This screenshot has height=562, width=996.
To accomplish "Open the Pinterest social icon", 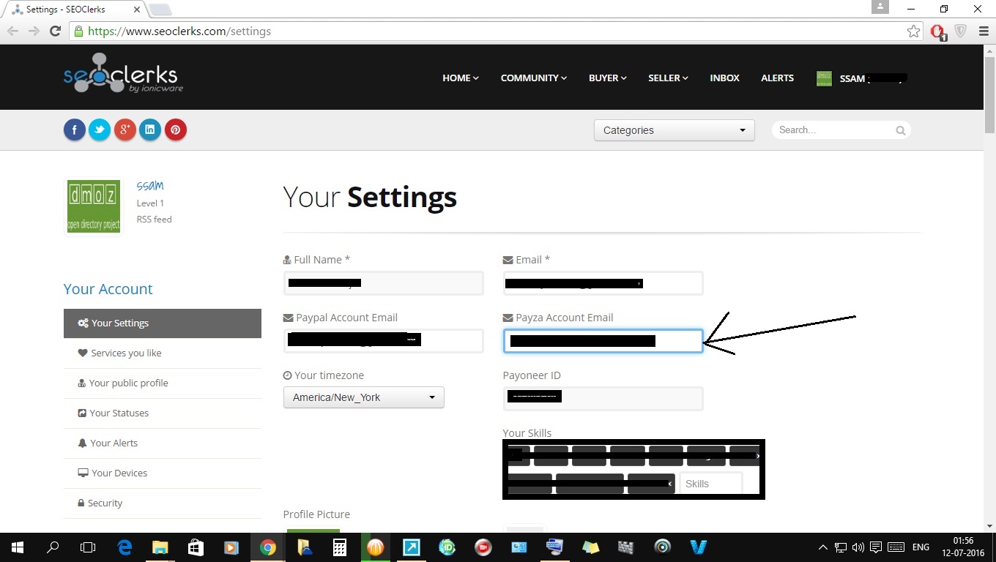I will pyautogui.click(x=176, y=130).
